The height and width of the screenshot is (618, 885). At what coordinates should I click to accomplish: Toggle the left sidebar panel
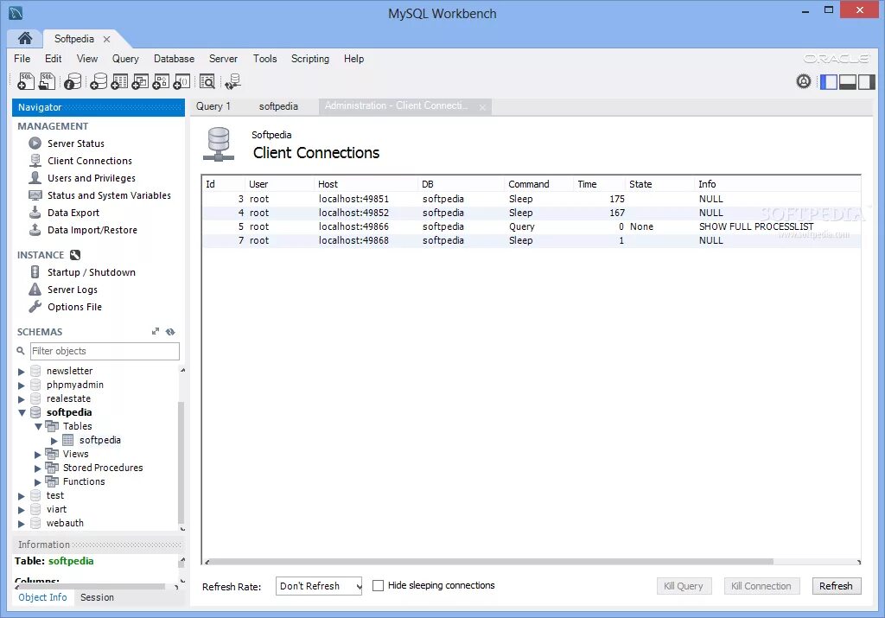pyautogui.click(x=829, y=82)
